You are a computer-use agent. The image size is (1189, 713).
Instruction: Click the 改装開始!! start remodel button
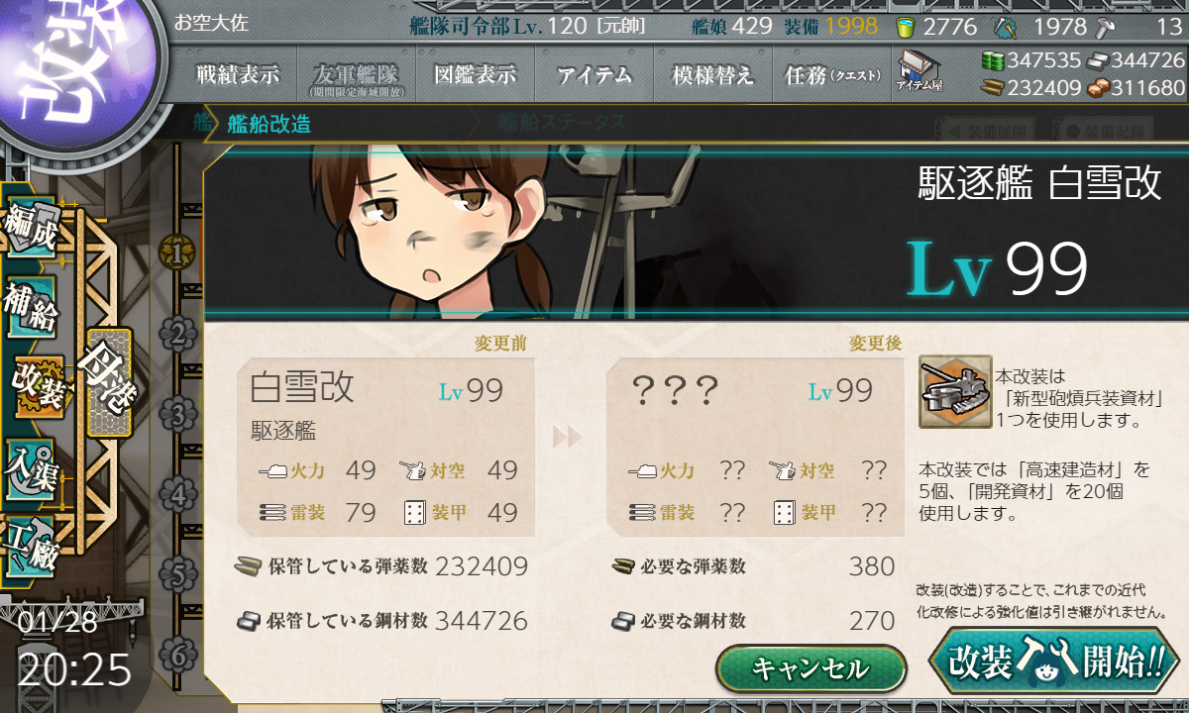pos(1055,661)
